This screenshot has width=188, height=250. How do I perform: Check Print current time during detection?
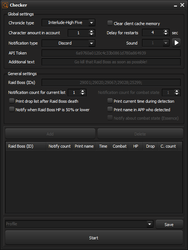[x=110, y=101]
